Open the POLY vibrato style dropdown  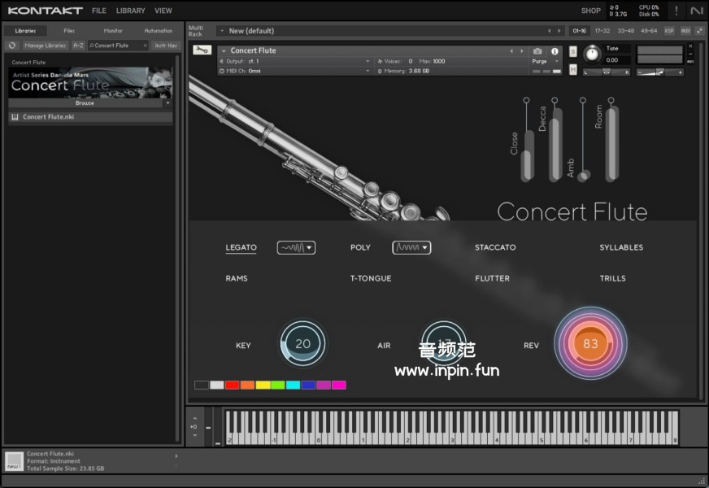(x=411, y=247)
